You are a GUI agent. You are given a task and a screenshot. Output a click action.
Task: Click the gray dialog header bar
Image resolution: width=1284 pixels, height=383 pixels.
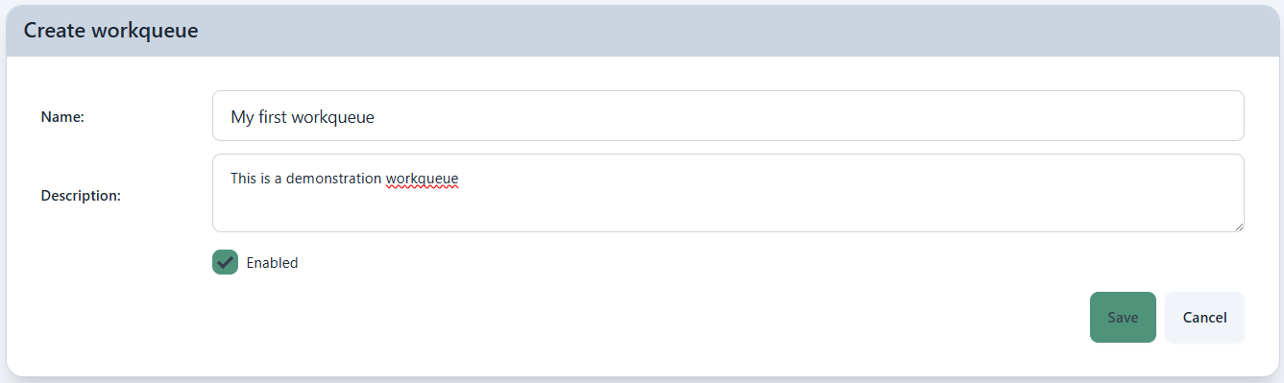click(642, 31)
